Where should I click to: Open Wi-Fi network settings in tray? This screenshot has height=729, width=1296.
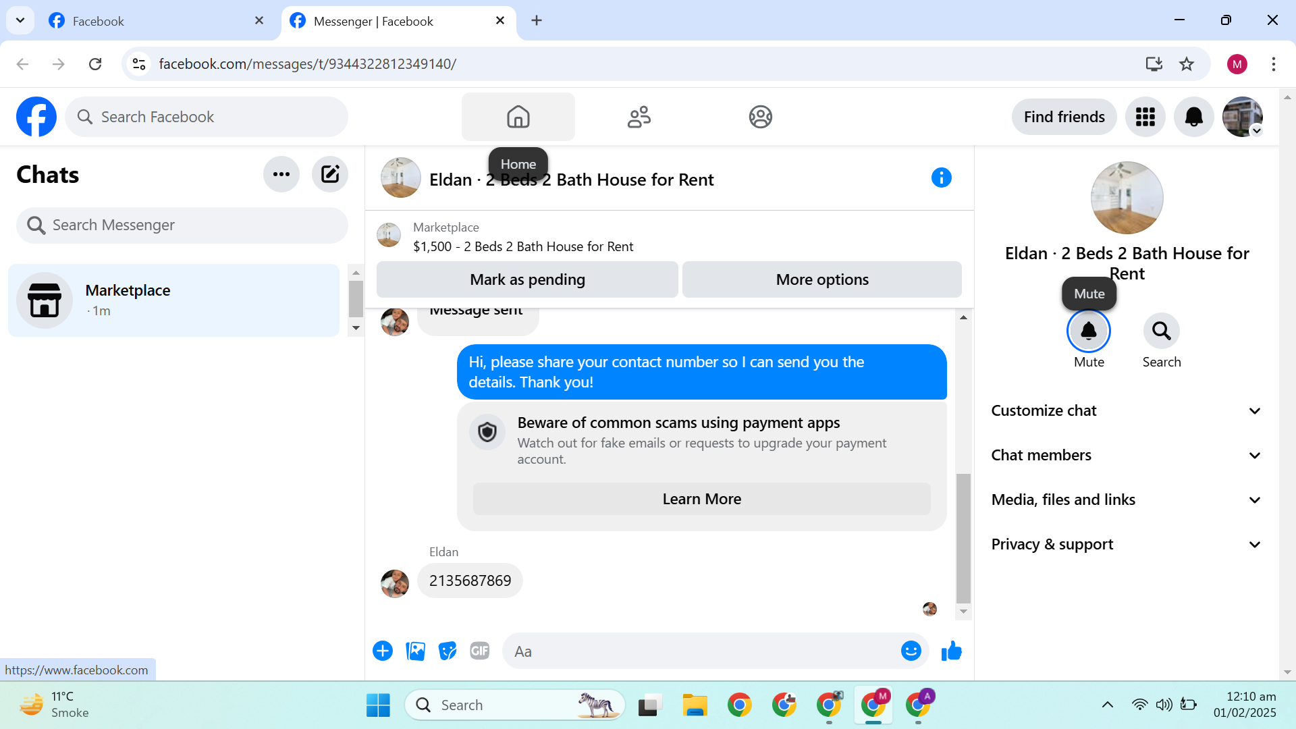(x=1139, y=705)
